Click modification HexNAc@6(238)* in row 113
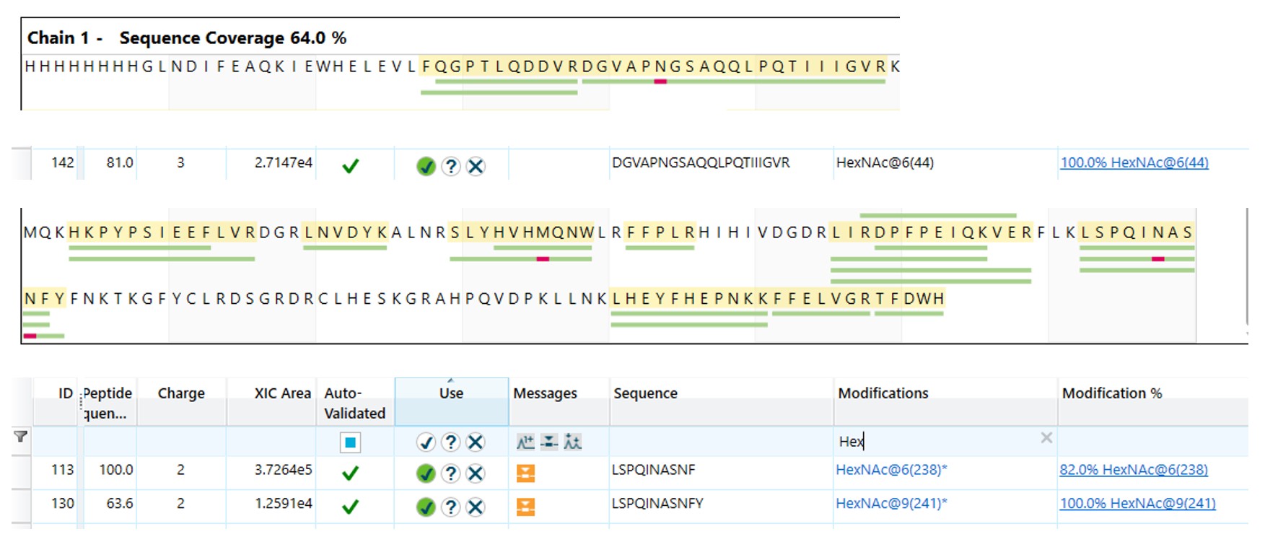This screenshot has width=1265, height=542. 891,470
